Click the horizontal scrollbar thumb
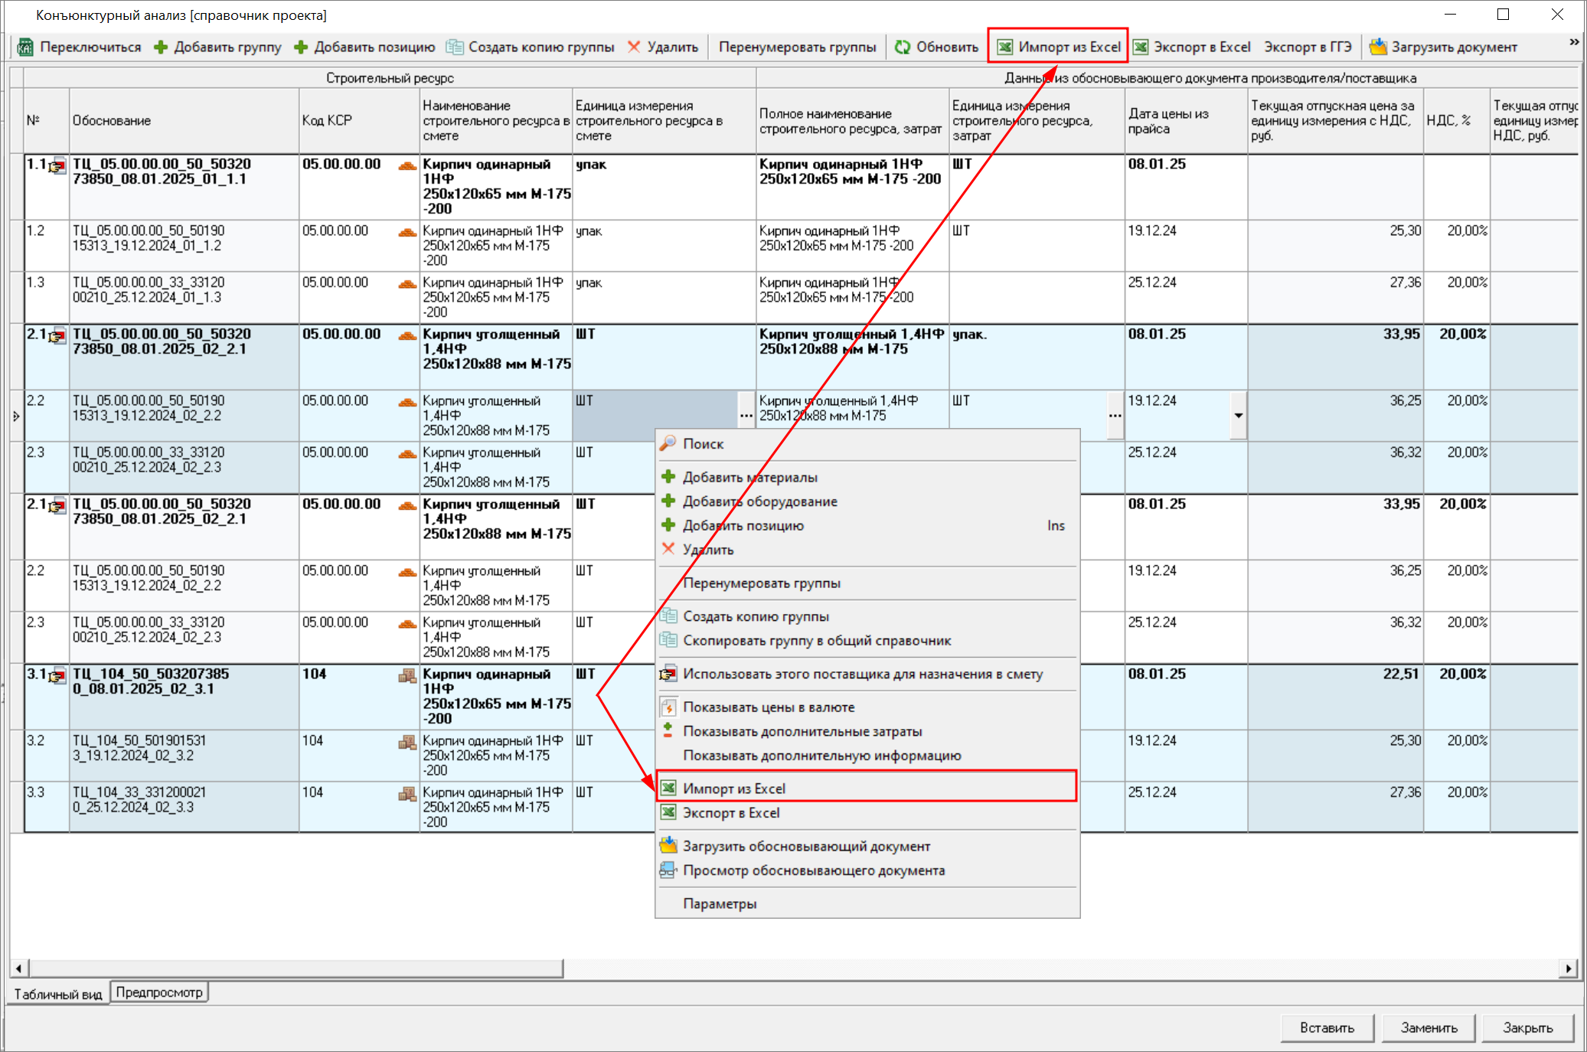Image resolution: width=1587 pixels, height=1052 pixels. point(296,969)
